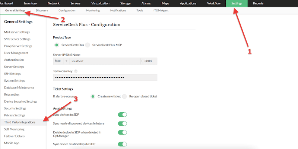
Task: Open Proxy Server Settings
Action: [x=18, y=46]
